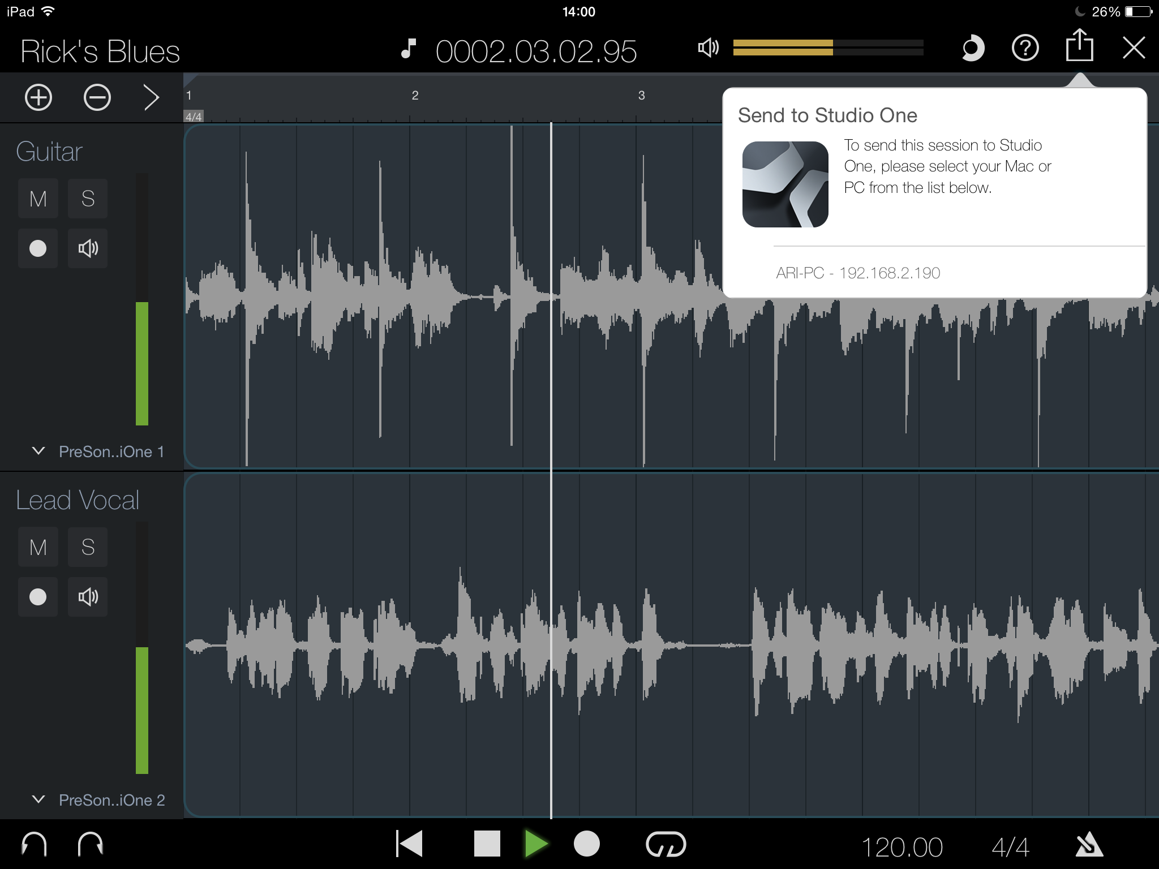Screen dimensions: 1159x869
Task: Toggle time display via note icon
Action: (x=409, y=49)
